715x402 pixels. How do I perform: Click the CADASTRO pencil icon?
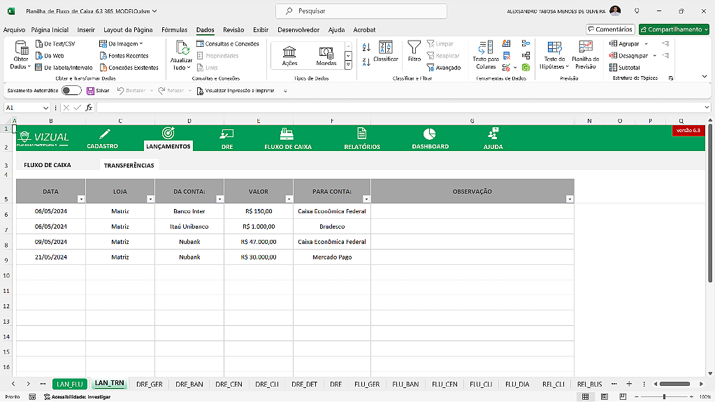point(104,134)
